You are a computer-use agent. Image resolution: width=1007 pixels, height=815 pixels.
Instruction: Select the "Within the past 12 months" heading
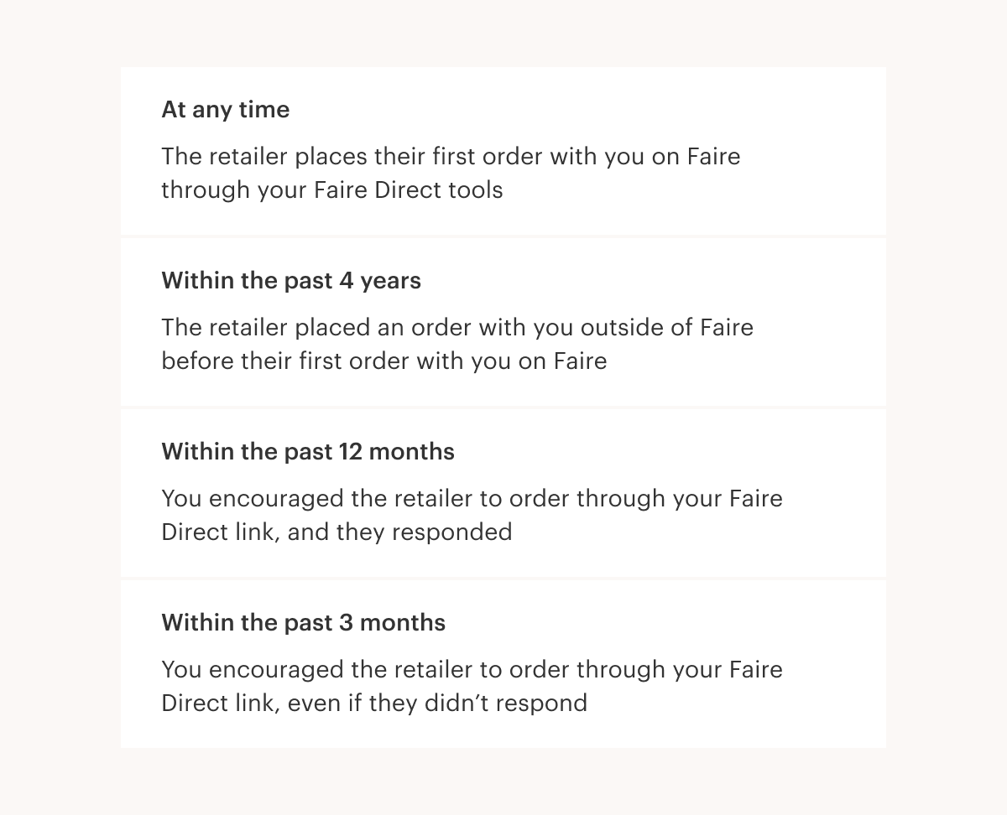click(307, 452)
